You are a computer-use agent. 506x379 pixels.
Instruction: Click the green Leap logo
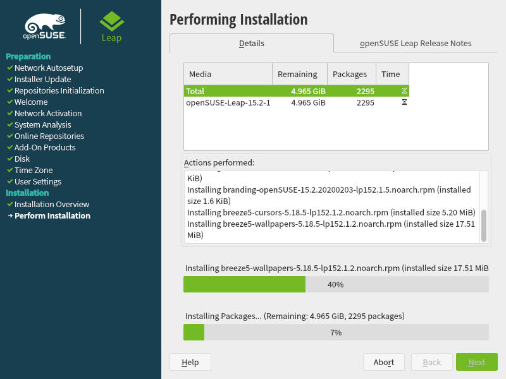(112, 27)
